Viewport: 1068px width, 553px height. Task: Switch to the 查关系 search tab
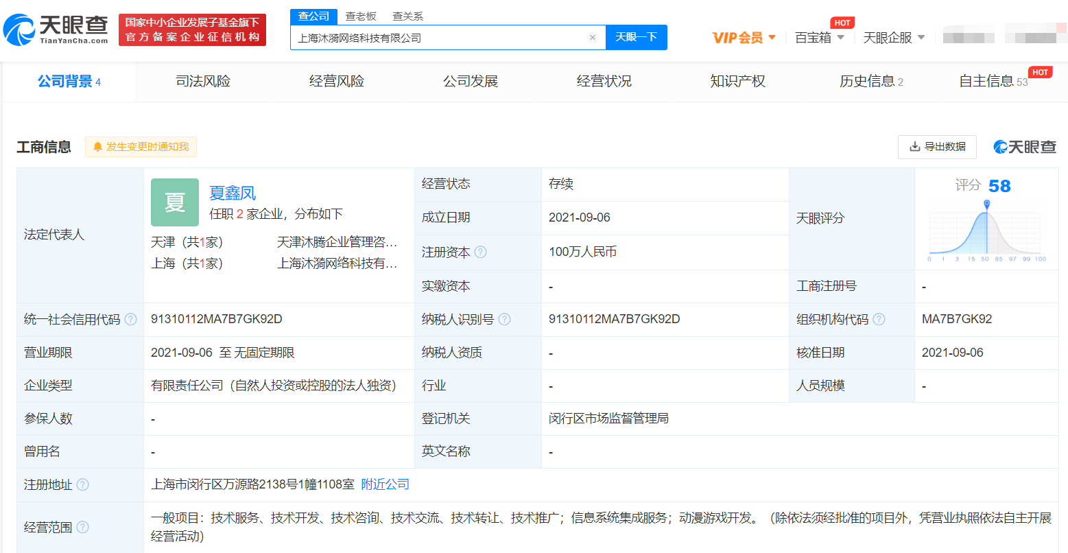coord(407,16)
